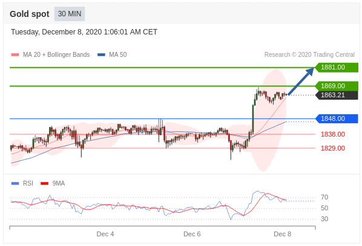
Task: Click the RSI blue legend swatch
Action: tap(15, 184)
